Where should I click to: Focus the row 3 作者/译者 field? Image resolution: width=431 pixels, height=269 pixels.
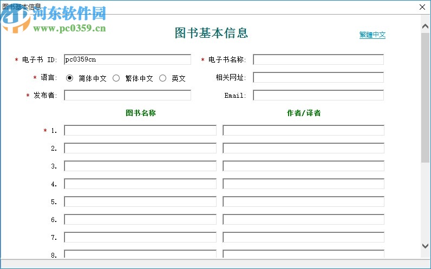(x=303, y=166)
